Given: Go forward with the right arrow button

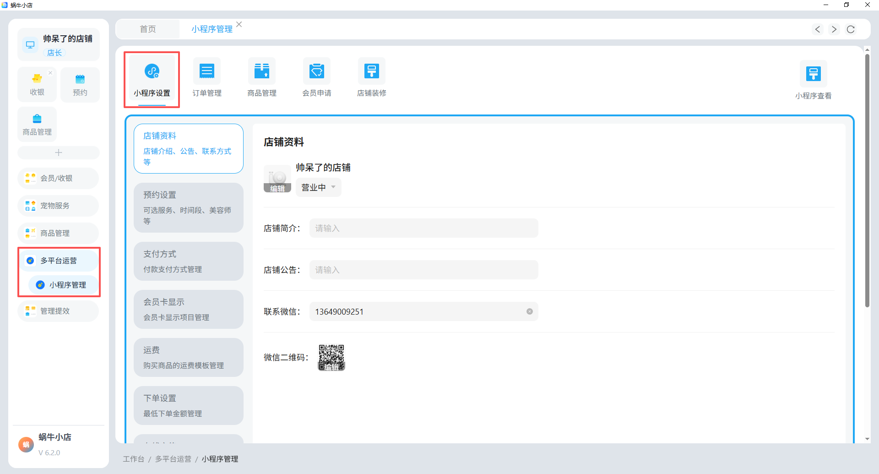Looking at the screenshot, I should [834, 29].
